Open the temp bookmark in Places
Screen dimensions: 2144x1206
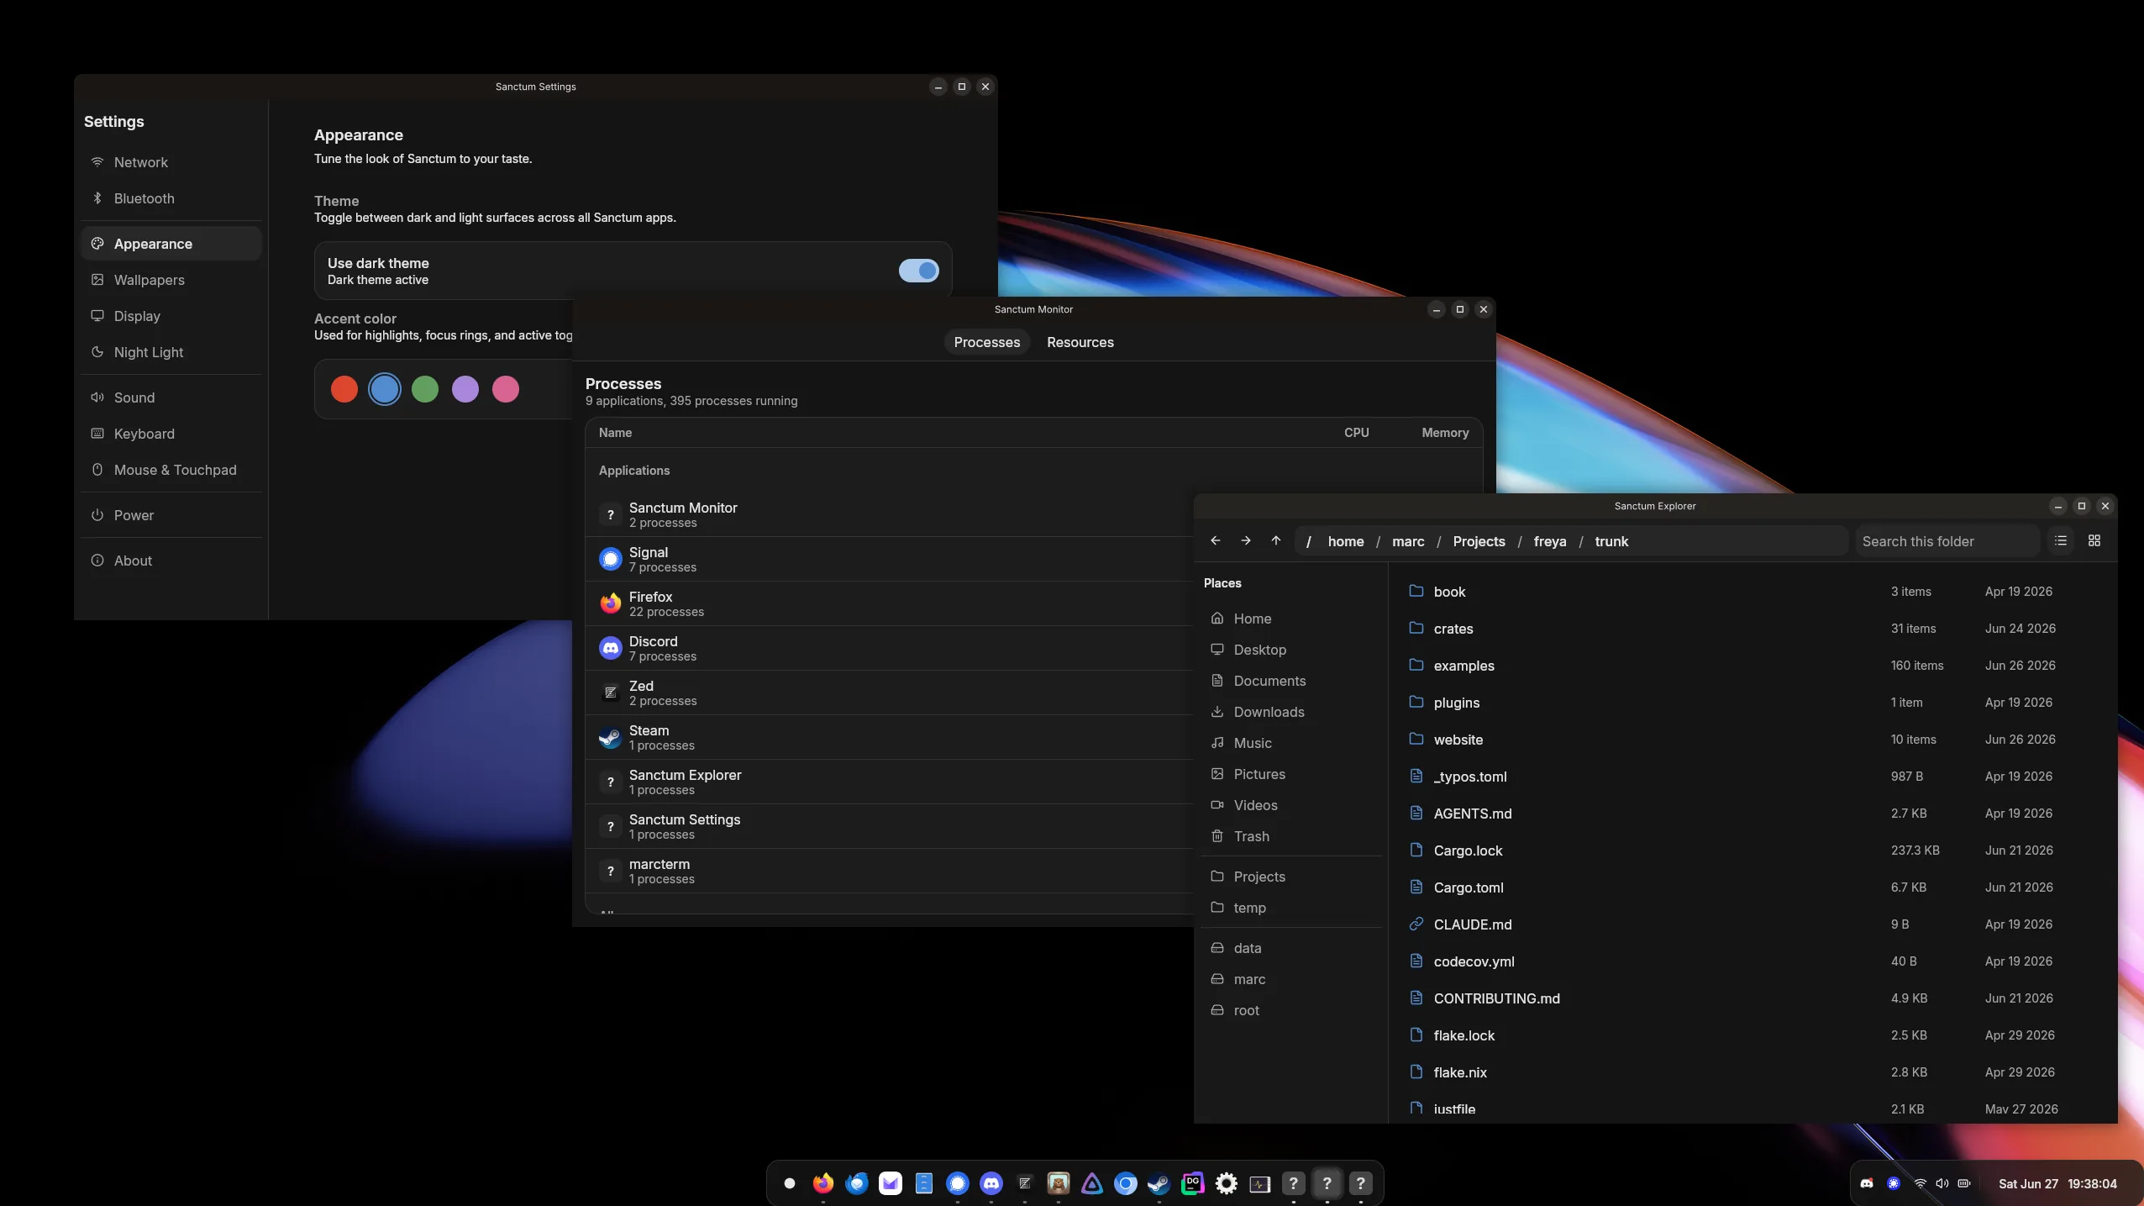1290,908
